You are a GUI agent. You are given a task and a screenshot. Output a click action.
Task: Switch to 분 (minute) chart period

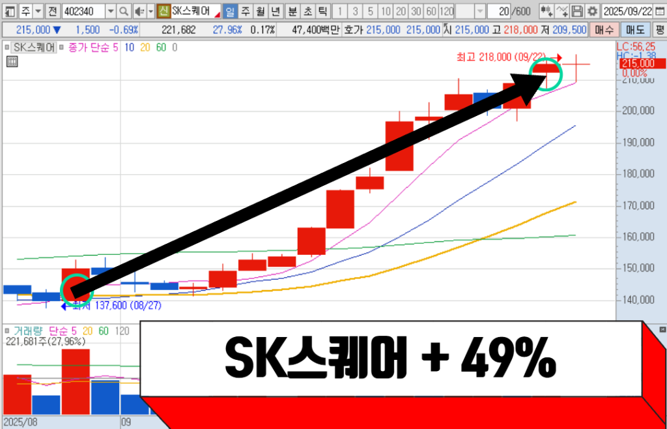pyautogui.click(x=292, y=12)
